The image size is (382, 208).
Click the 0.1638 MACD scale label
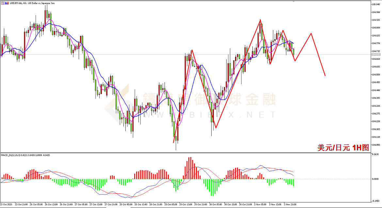(x=375, y=154)
